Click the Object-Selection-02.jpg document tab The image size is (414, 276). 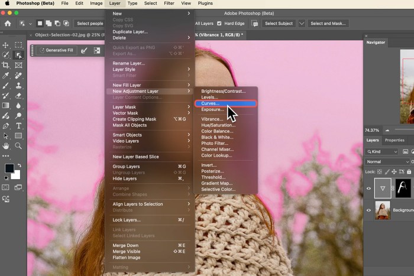coord(69,35)
